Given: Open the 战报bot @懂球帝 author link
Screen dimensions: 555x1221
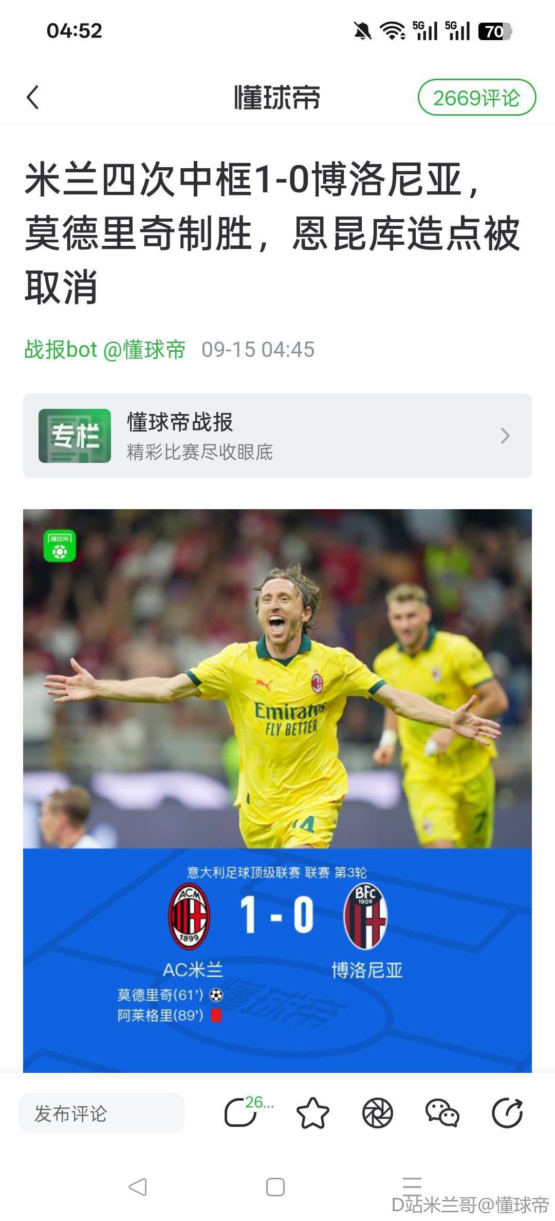Looking at the screenshot, I should (x=105, y=350).
